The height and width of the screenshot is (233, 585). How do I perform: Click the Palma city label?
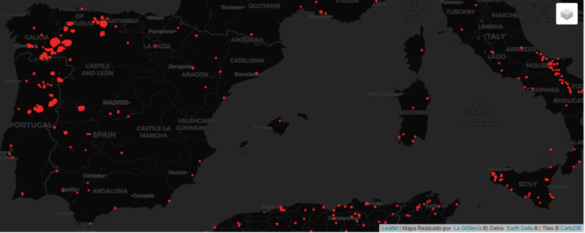point(262,127)
